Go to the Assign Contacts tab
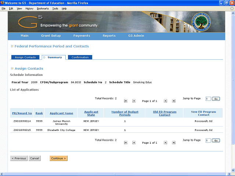235x176 pixels. pyautogui.click(x=25, y=58)
